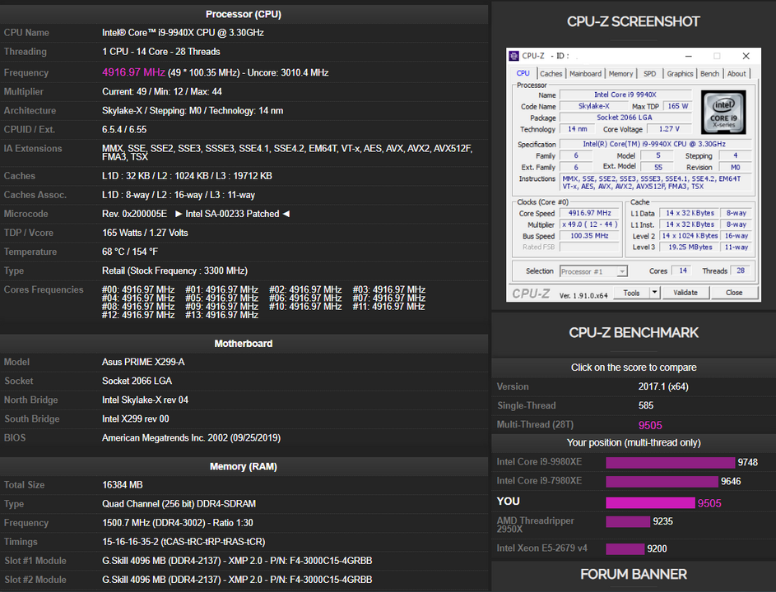
Task: Click the Single-Thread score 585
Action: point(646,405)
